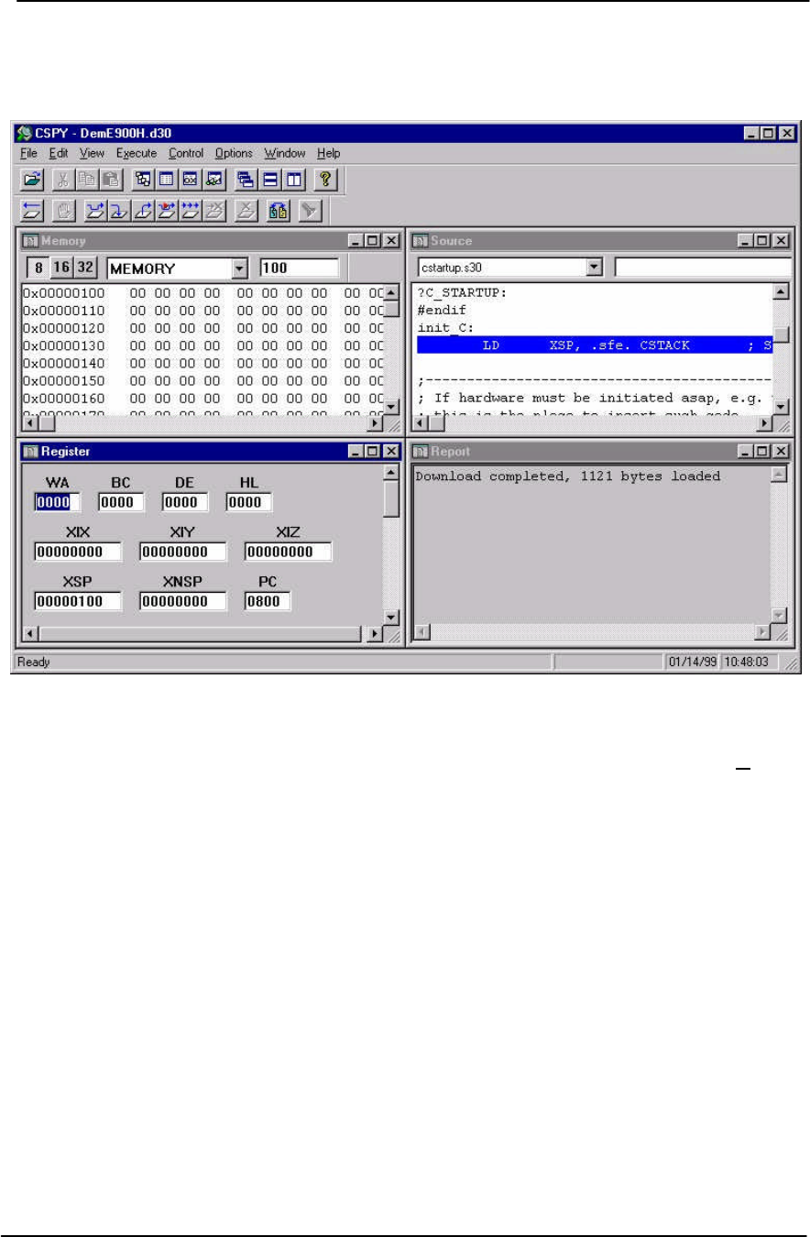Click the Step over debug icon
810x1237 pixels.
pyautogui.click(x=94, y=211)
